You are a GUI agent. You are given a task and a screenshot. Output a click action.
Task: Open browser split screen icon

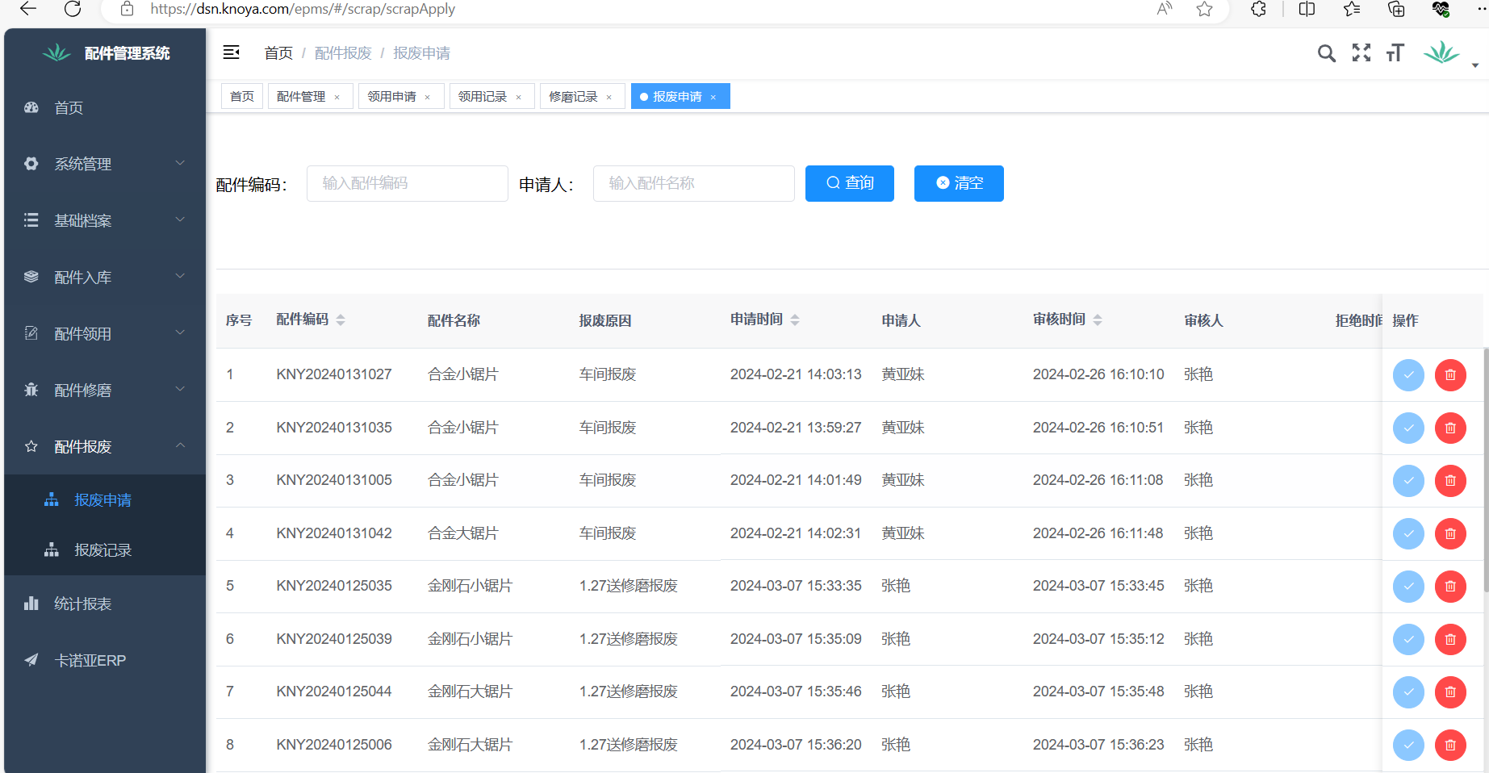[x=1307, y=9]
